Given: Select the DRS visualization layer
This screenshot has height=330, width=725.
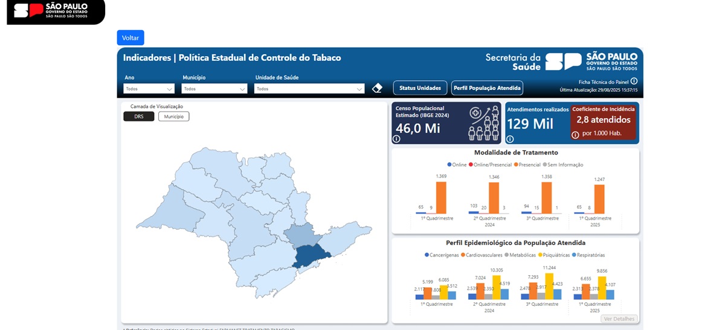Looking at the screenshot, I should (x=139, y=116).
